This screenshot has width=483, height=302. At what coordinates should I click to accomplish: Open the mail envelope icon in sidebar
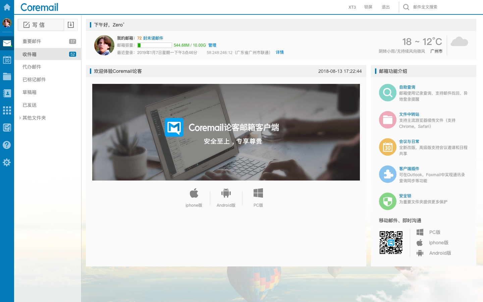[x=7, y=43]
